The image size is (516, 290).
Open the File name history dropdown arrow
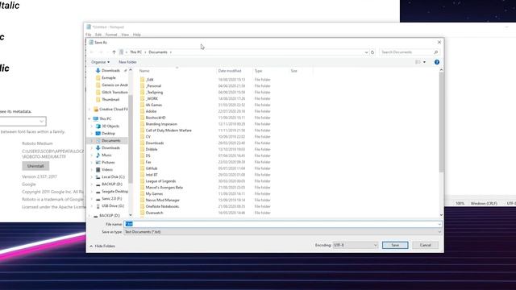click(439, 224)
